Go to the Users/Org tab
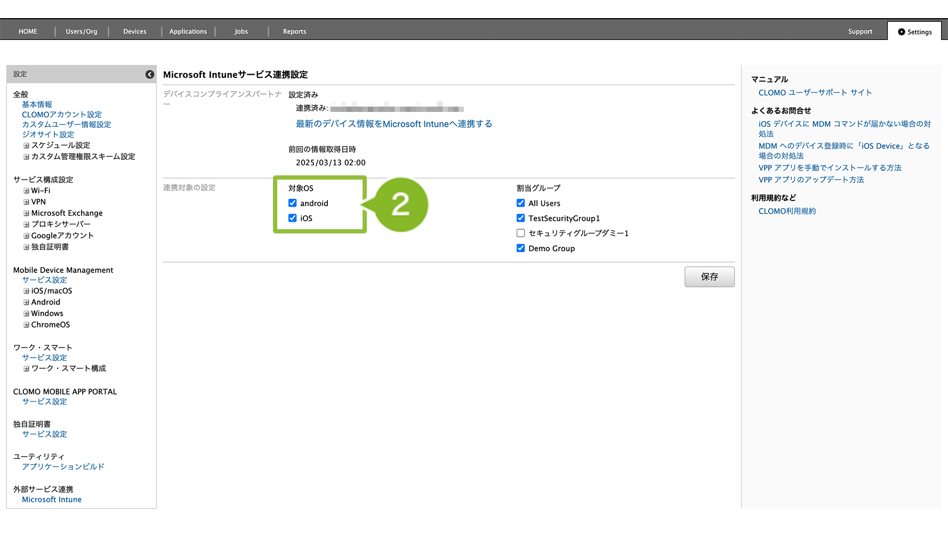Image resolution: width=948 pixels, height=533 pixels. coord(82,31)
